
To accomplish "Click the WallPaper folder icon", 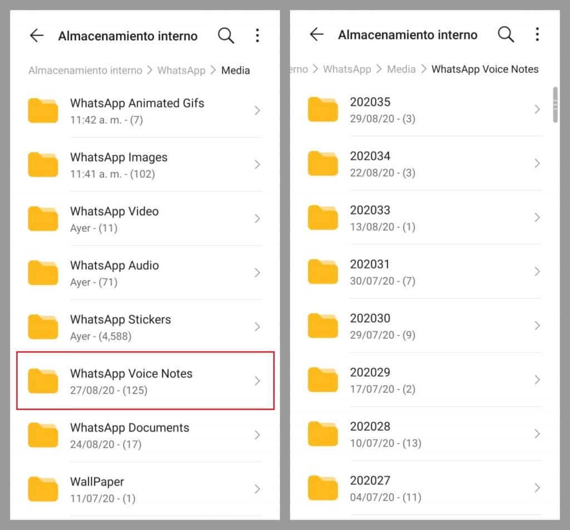I will point(43,489).
